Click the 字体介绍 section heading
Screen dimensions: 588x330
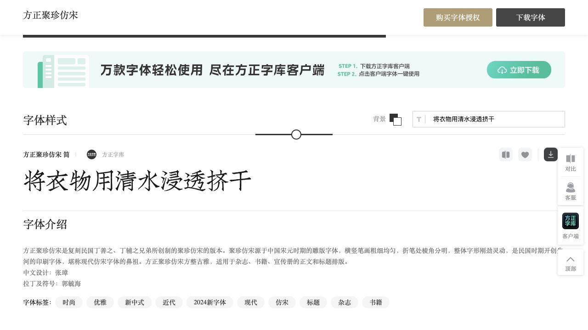tap(45, 224)
